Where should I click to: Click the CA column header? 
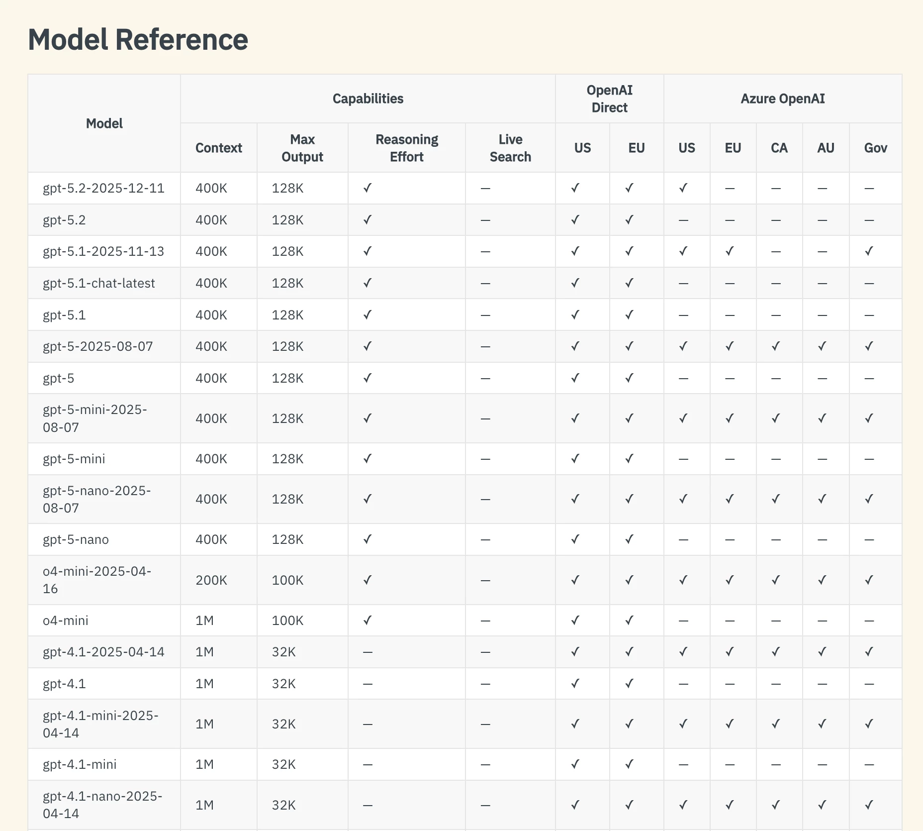click(779, 148)
